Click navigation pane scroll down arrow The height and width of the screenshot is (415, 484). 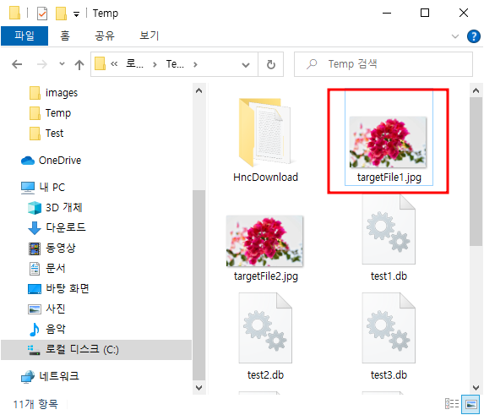[199, 387]
